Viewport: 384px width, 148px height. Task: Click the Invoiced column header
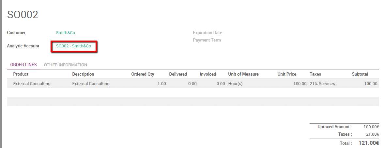[208, 74]
